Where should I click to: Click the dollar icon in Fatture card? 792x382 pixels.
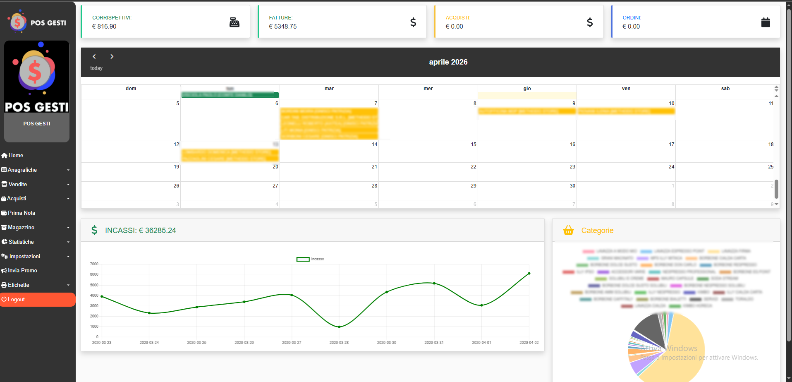click(x=413, y=22)
